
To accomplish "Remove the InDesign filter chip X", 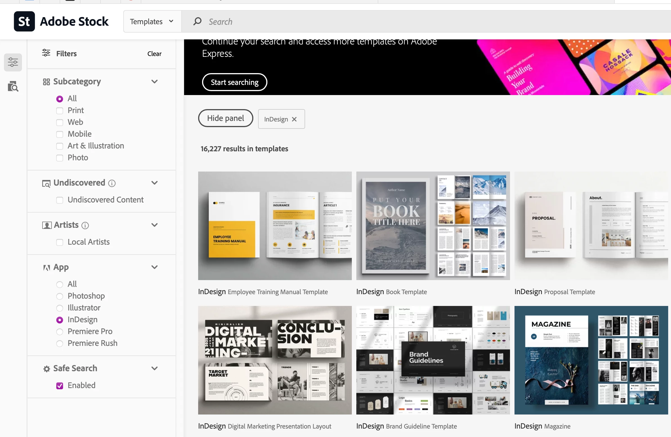I will point(294,119).
